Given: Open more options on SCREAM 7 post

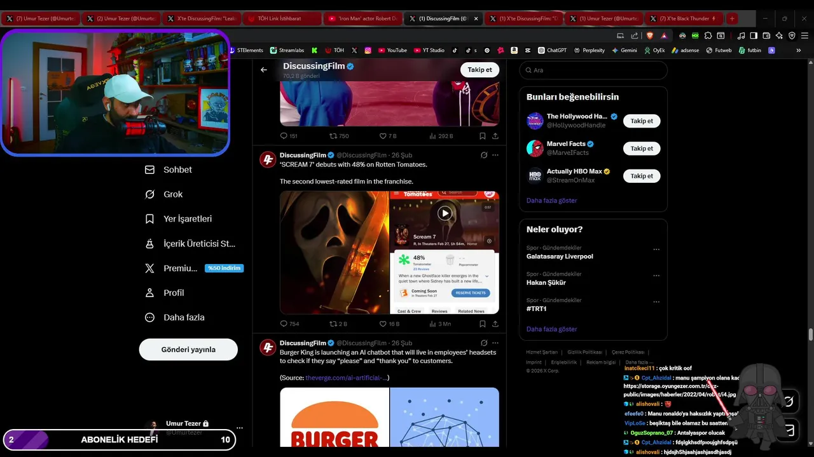Looking at the screenshot, I should pos(495,155).
